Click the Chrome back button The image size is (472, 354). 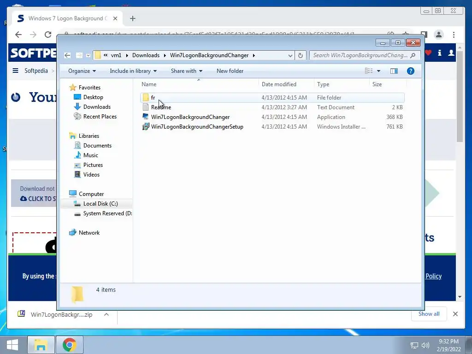pyautogui.click(x=18, y=35)
